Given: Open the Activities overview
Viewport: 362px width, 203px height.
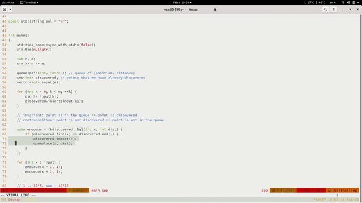Looking at the screenshot, I should [8, 2].
